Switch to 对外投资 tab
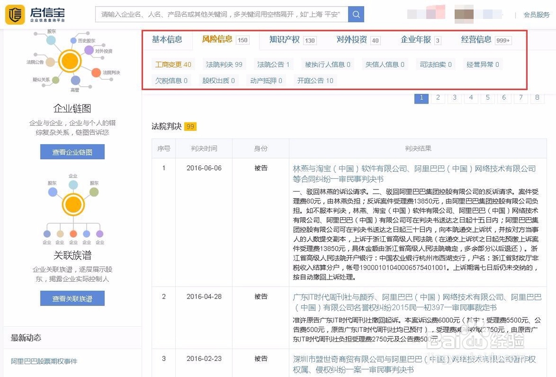This screenshot has height=377, width=556. pos(358,40)
